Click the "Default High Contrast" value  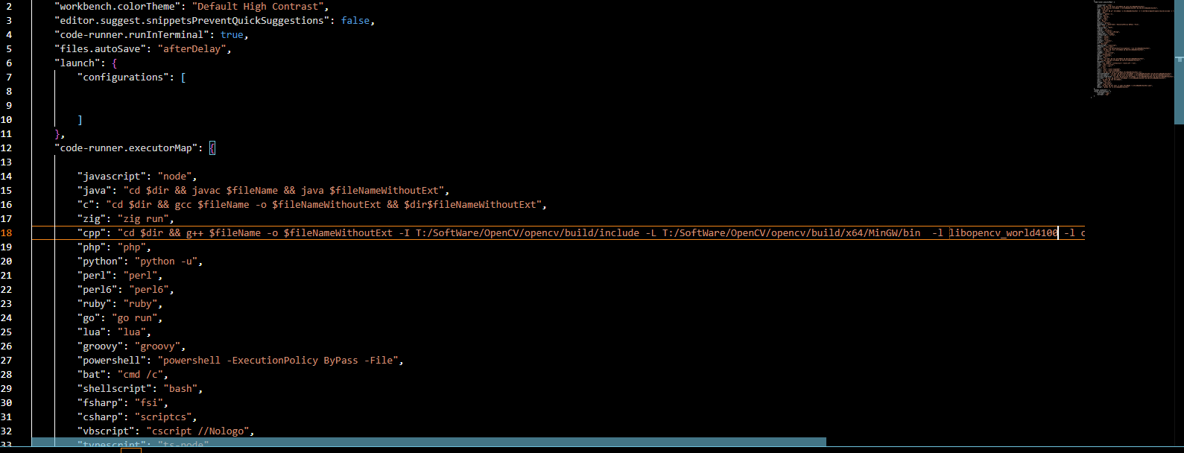260,6
